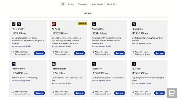Click the US$14.99/mo price
The image size is (179, 100).
(100, 33)
